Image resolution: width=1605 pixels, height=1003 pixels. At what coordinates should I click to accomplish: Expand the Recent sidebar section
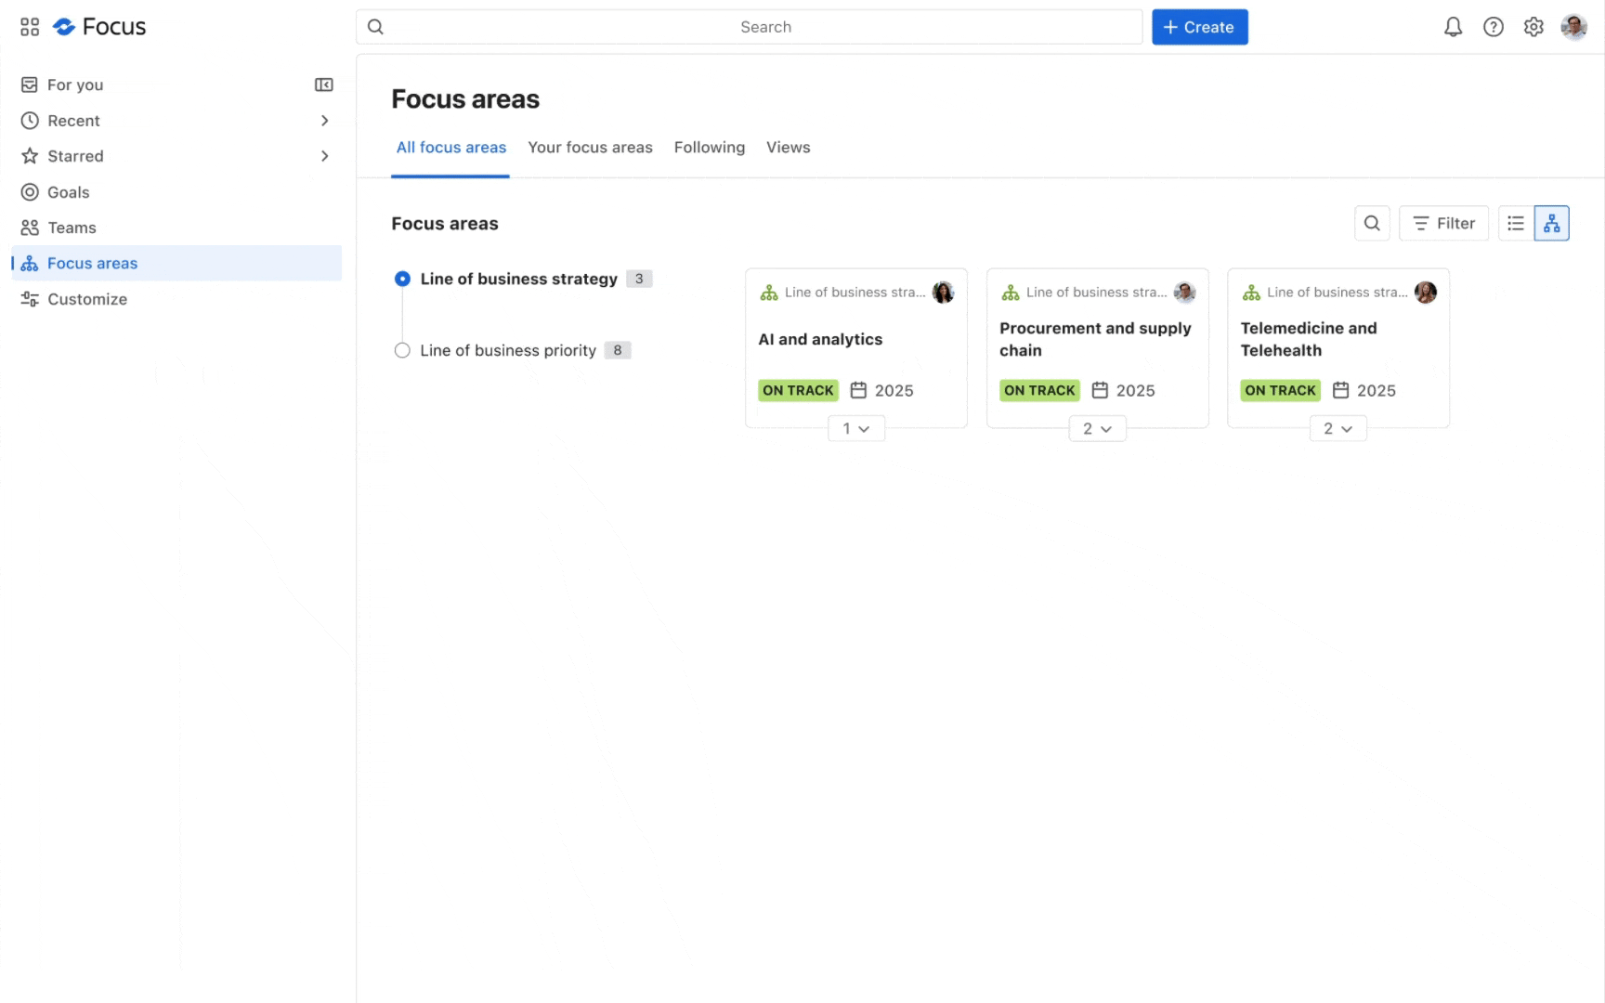[324, 121]
